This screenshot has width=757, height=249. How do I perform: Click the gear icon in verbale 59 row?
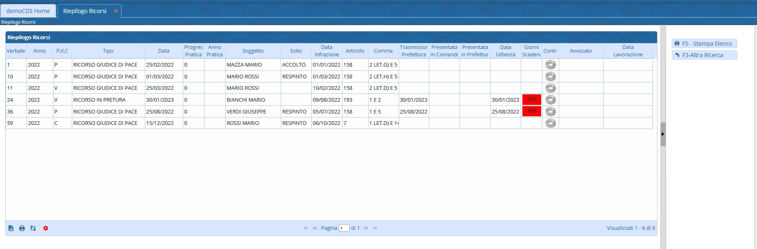coord(551,123)
